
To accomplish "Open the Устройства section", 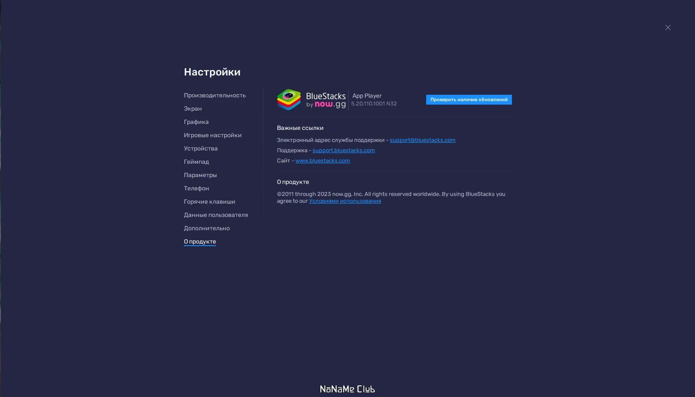I will pos(201,148).
